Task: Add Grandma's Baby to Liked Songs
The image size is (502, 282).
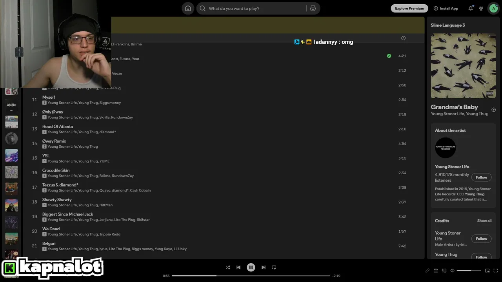Action: pyautogui.click(x=493, y=110)
